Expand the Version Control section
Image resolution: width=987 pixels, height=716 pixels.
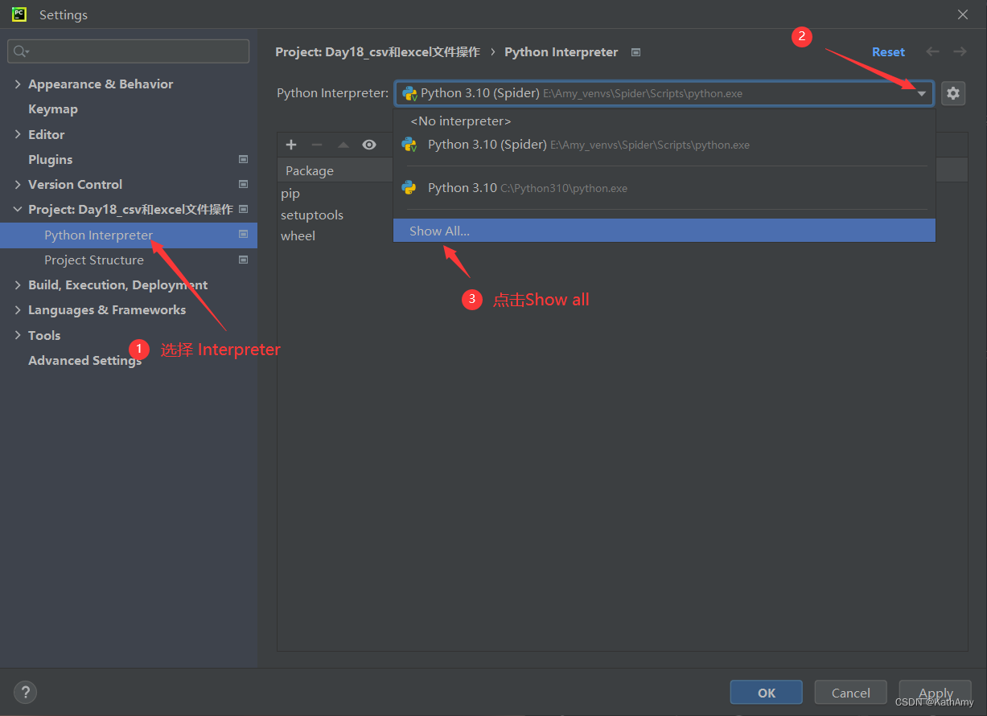click(x=18, y=184)
